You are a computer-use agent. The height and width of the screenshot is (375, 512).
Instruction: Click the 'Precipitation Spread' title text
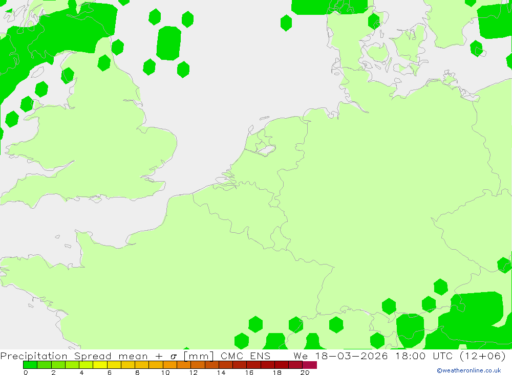[56, 356]
